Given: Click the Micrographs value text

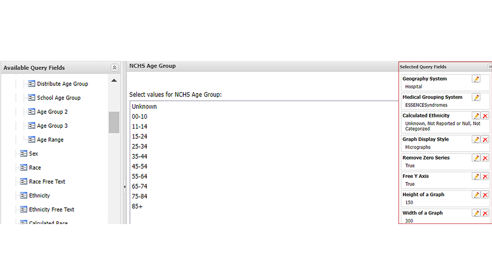Looking at the screenshot, I should 418,147.
